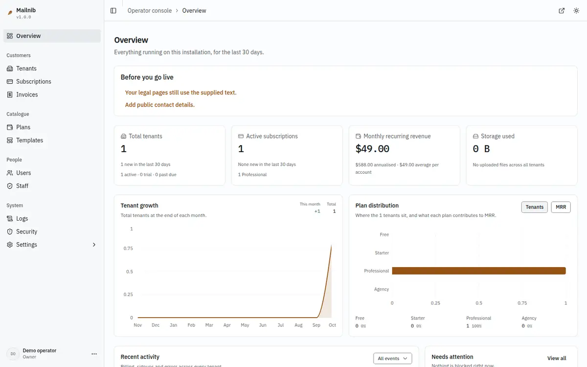
Task: Click the Operator console breadcrumb
Action: [x=150, y=11]
